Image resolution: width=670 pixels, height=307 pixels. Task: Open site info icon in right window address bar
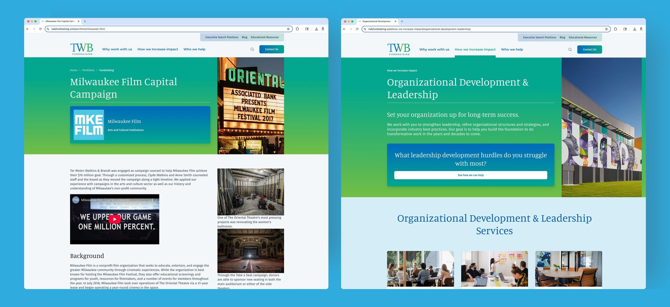(365, 29)
